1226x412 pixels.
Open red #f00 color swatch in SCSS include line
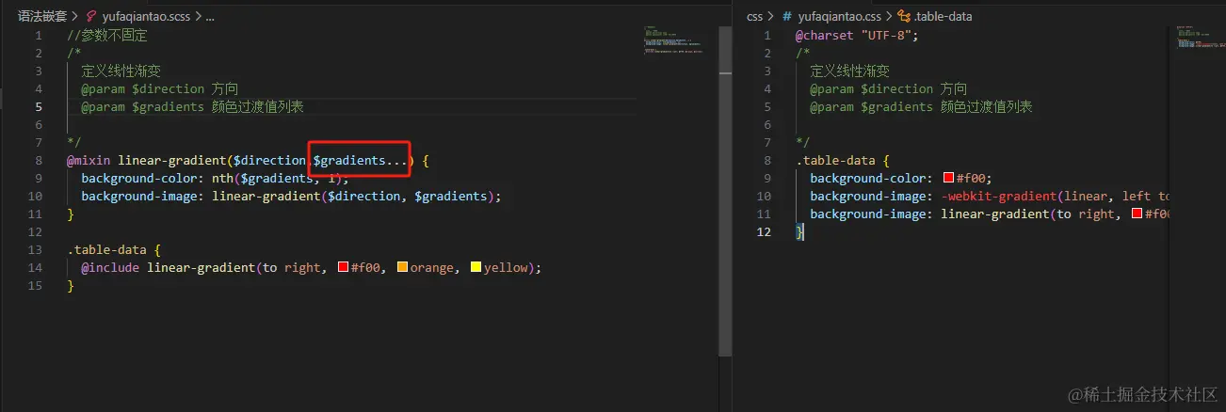(x=343, y=267)
